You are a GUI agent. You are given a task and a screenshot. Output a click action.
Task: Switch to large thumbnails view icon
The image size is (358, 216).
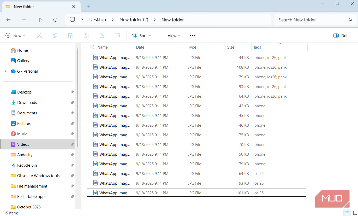coord(355,213)
